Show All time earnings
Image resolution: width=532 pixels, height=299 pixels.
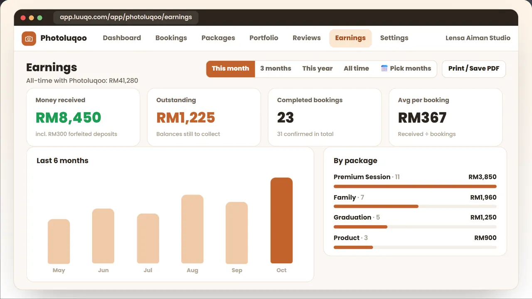[356, 69]
